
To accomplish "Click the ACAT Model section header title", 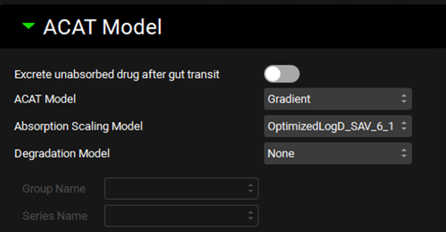I will [103, 27].
